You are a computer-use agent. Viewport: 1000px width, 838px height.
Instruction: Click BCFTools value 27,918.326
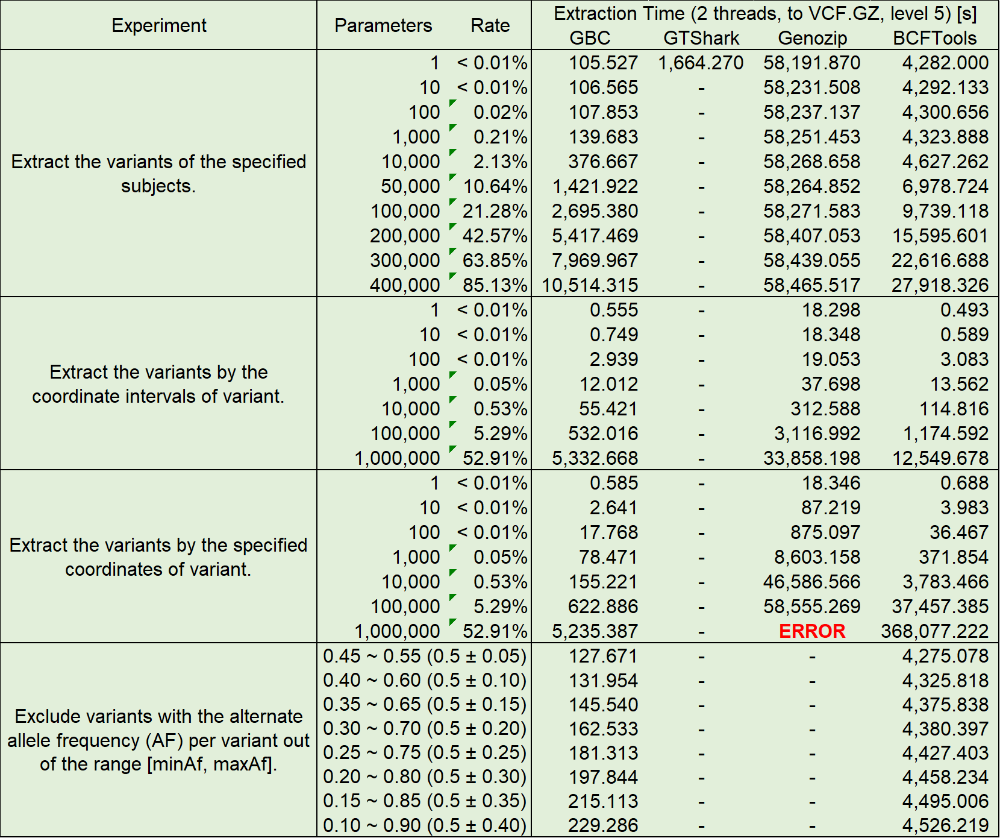click(x=940, y=285)
